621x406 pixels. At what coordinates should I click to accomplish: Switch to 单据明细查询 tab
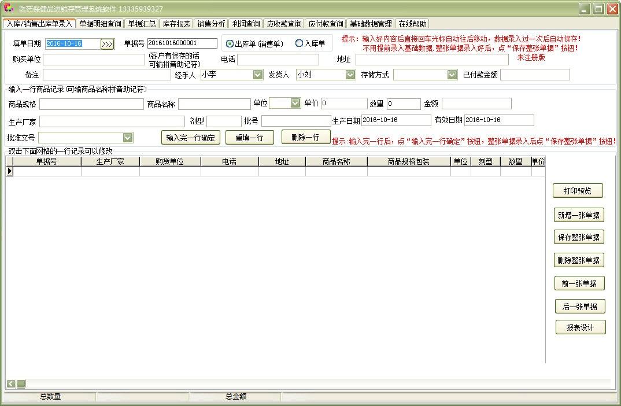(x=100, y=24)
